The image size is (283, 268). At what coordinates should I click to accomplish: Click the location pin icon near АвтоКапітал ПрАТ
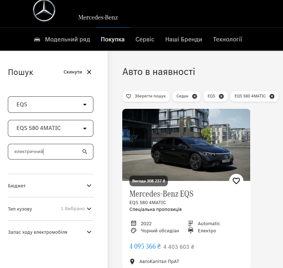coord(132,262)
